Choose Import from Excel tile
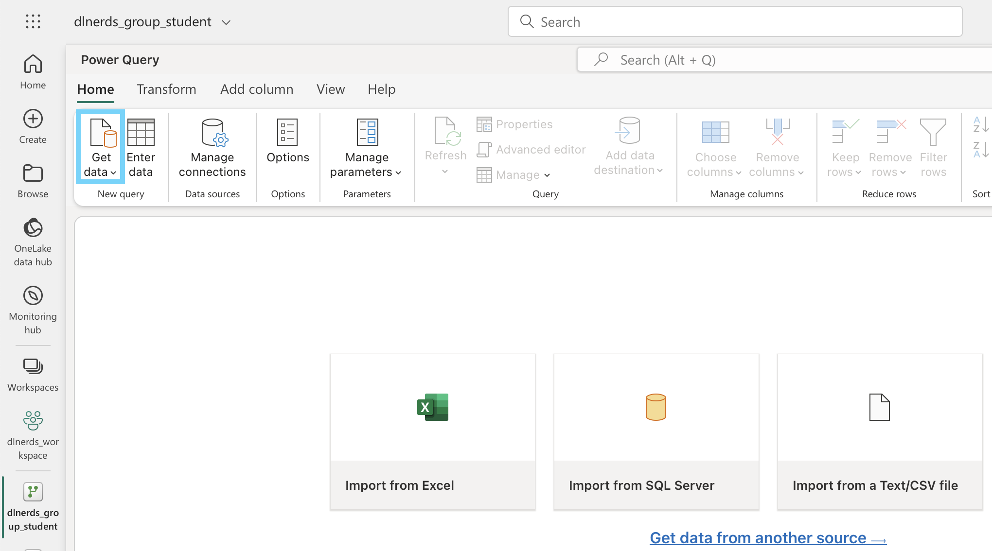 click(x=433, y=431)
